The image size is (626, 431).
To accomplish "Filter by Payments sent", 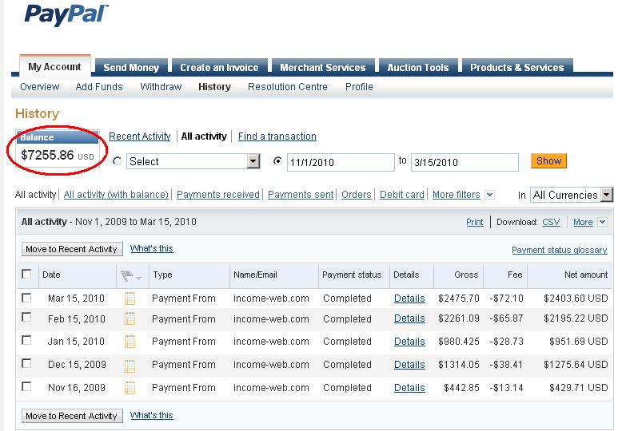I will (301, 195).
